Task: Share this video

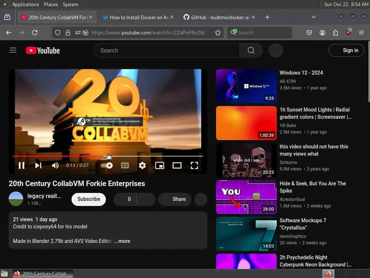Action: [x=175, y=199]
